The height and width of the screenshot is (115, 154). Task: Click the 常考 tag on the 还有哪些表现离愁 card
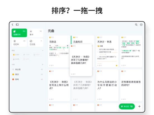(124, 71)
